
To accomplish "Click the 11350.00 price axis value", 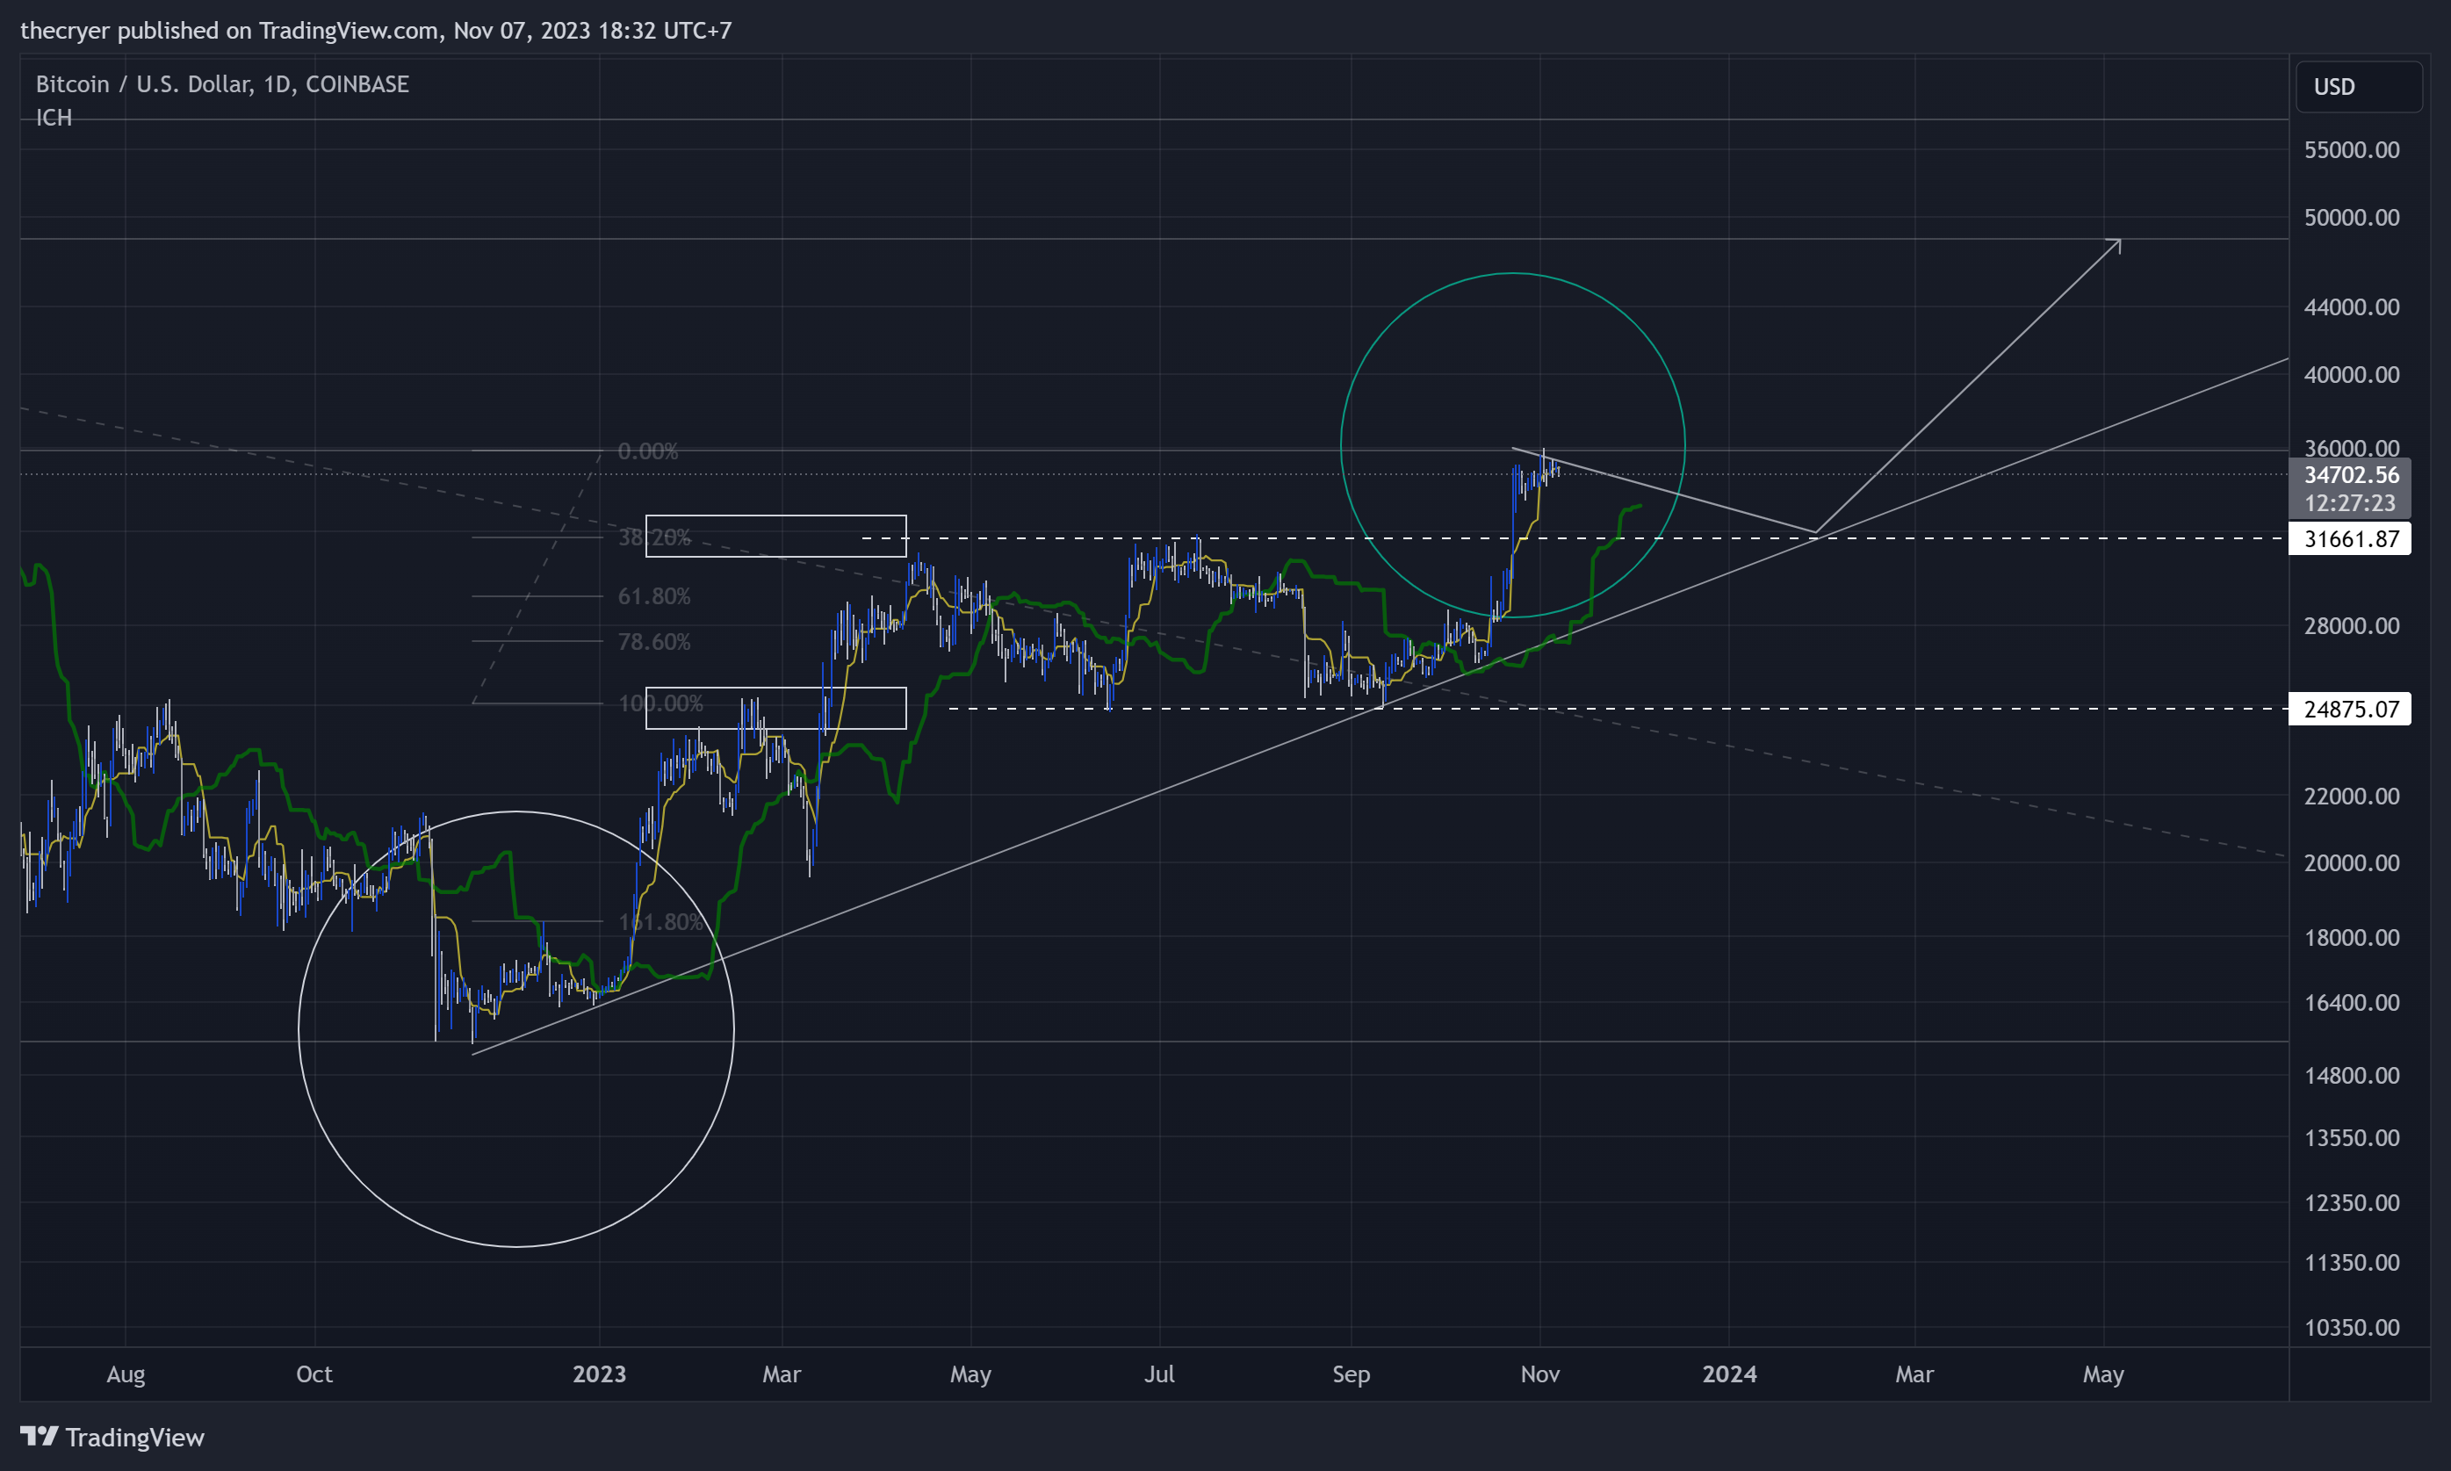I will pos(2351,1264).
